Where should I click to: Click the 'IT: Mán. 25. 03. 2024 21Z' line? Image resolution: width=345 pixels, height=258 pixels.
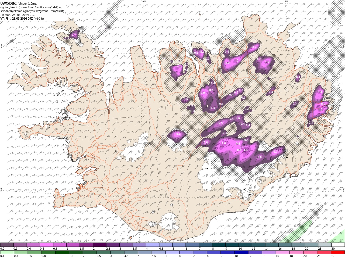coord(18,15)
